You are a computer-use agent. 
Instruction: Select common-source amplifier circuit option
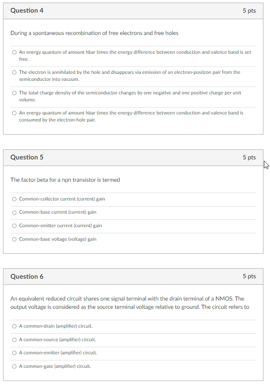[x=14, y=339]
